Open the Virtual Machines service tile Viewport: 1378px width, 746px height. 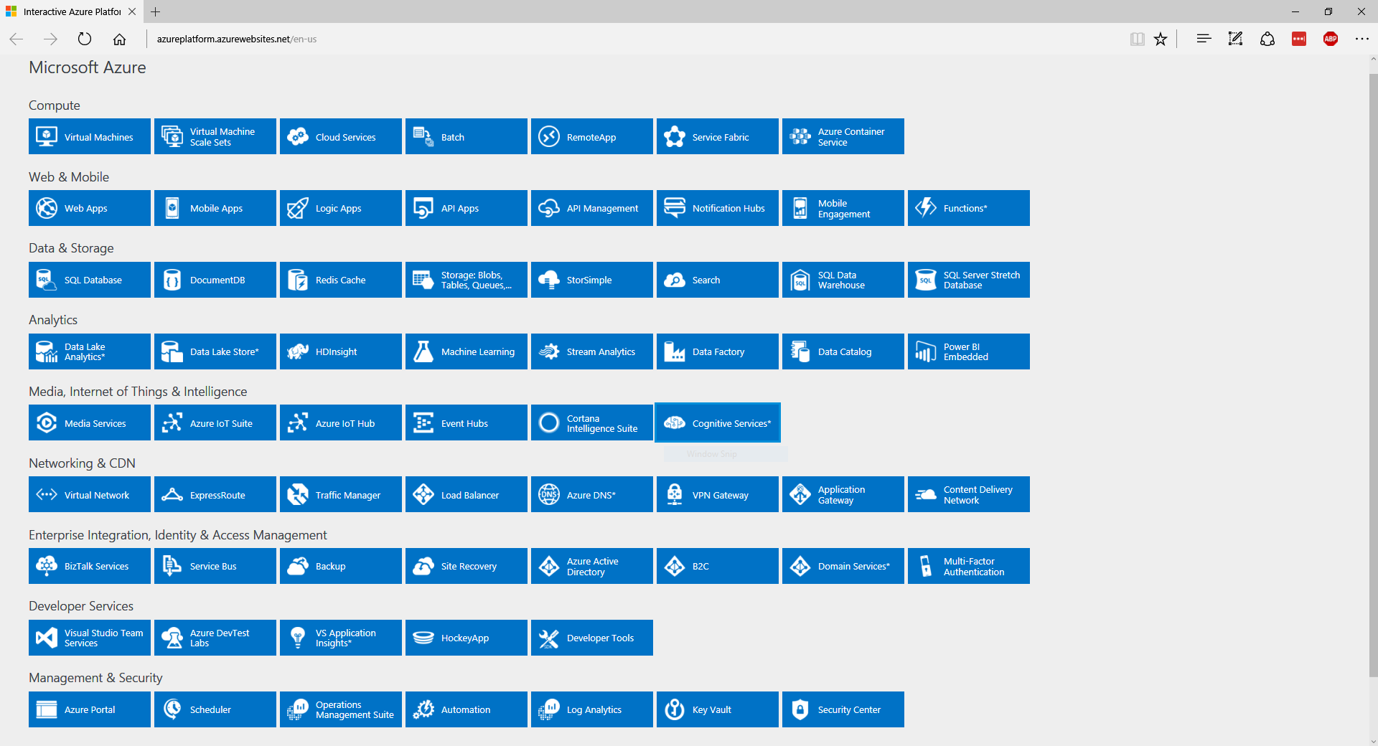(89, 136)
